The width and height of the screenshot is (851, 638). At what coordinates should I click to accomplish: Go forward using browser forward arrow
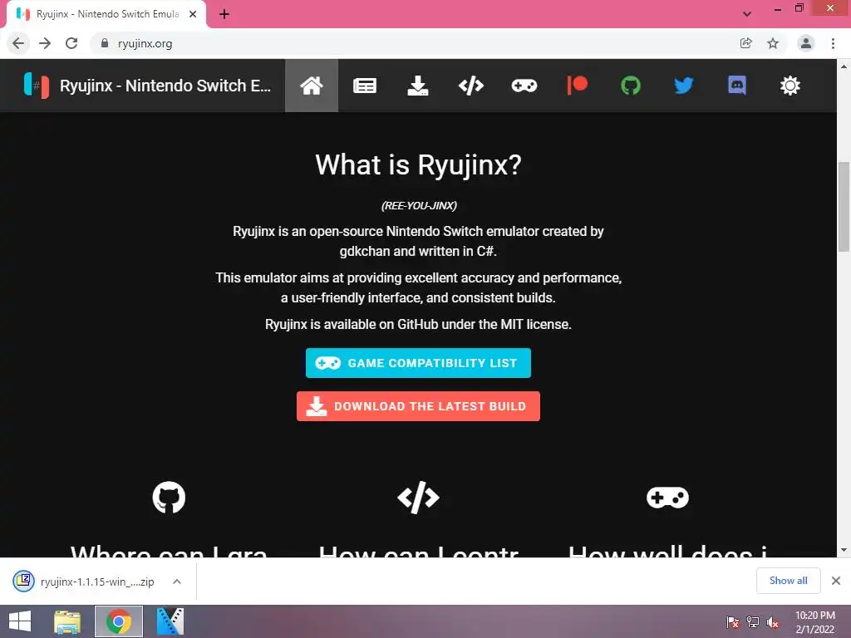pyautogui.click(x=45, y=43)
